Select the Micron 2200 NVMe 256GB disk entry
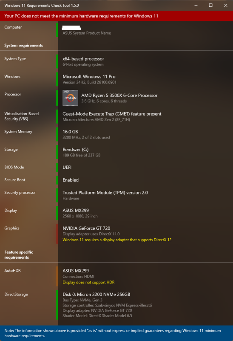Image resolution: width=233 pixels, height=341 pixels. click(x=97, y=295)
